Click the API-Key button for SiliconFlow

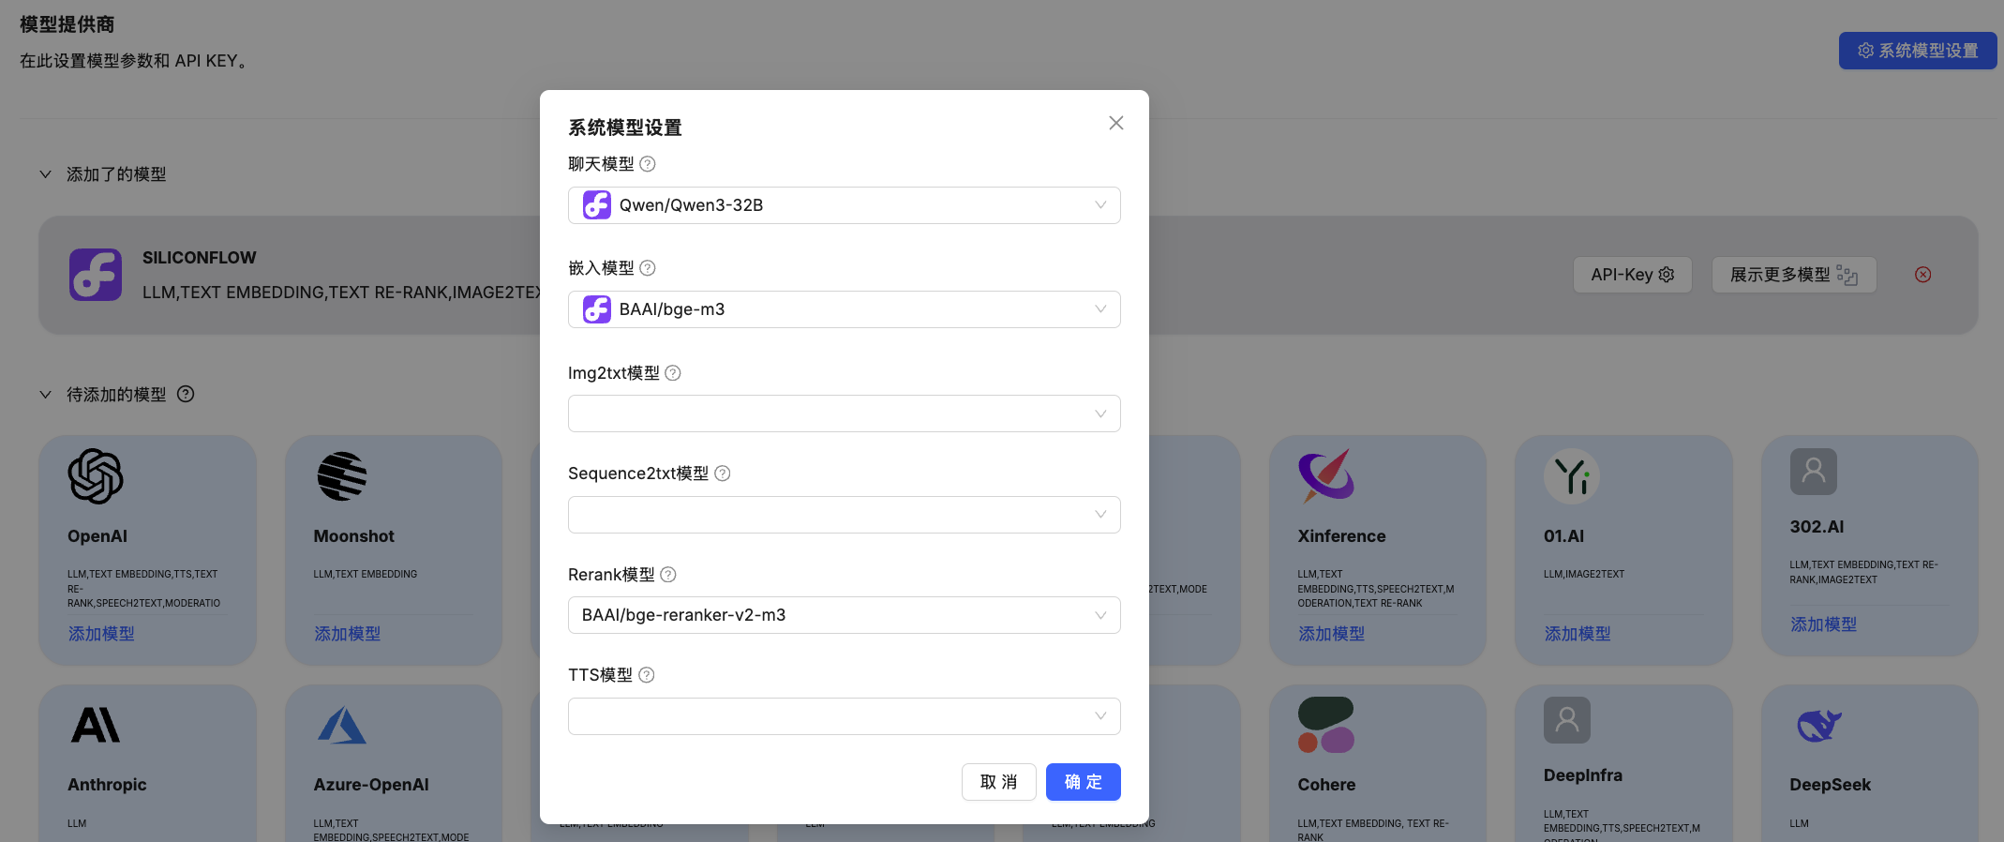pos(1632,275)
